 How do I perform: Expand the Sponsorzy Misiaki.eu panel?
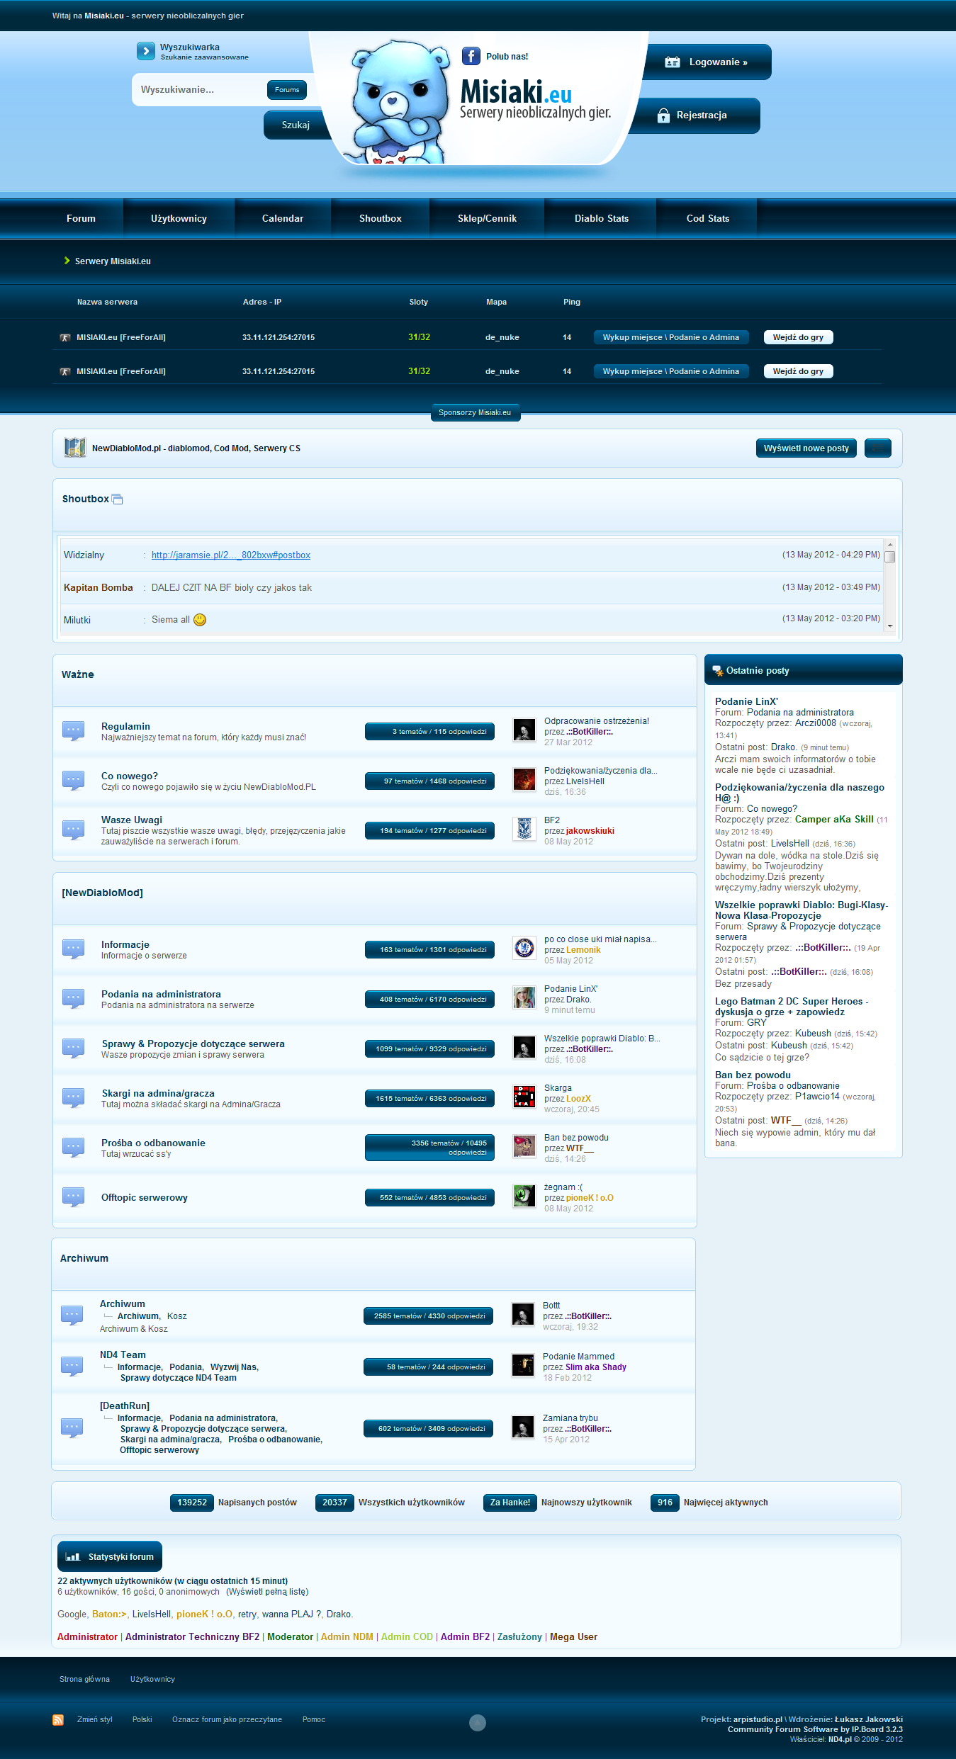[475, 412]
